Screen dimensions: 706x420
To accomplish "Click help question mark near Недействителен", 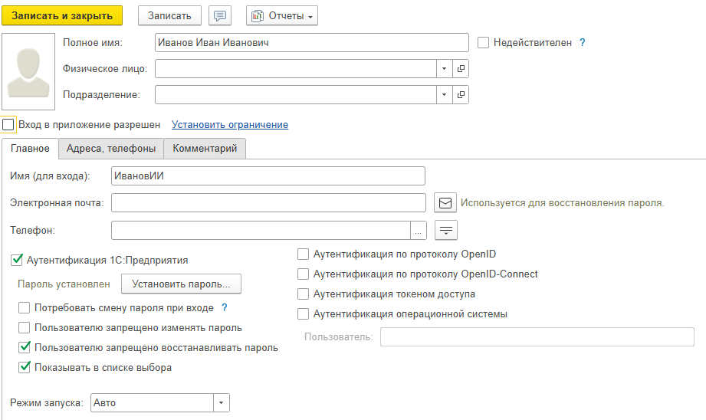I will [583, 43].
